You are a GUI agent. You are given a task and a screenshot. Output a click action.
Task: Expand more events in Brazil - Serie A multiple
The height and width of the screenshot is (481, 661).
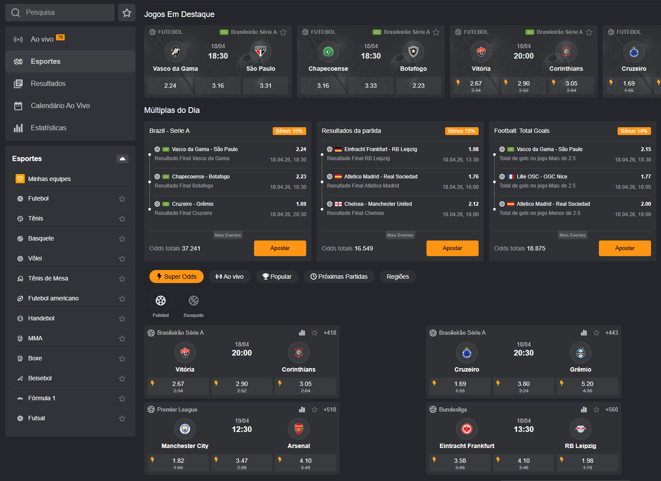tap(228, 235)
